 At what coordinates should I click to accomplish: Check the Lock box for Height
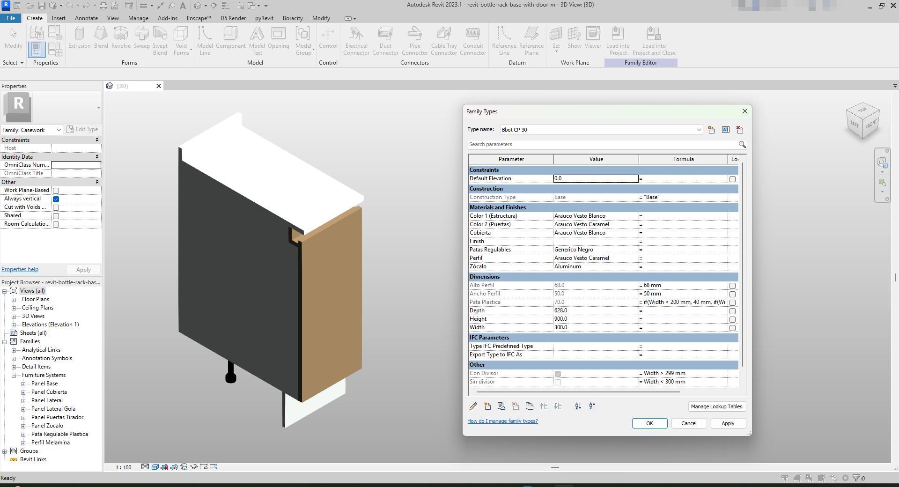tap(732, 319)
